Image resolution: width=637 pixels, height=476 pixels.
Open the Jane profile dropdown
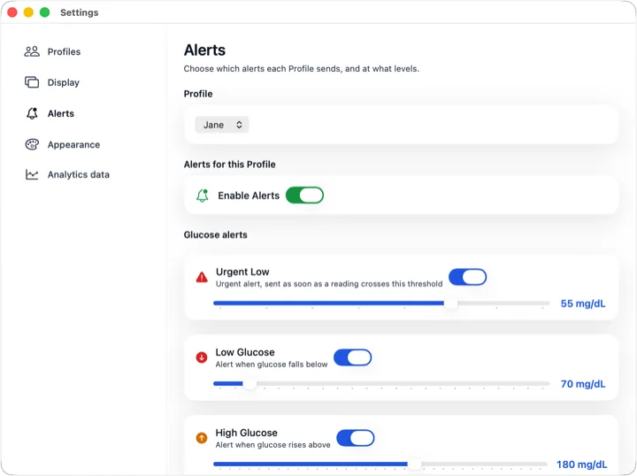pyautogui.click(x=222, y=125)
